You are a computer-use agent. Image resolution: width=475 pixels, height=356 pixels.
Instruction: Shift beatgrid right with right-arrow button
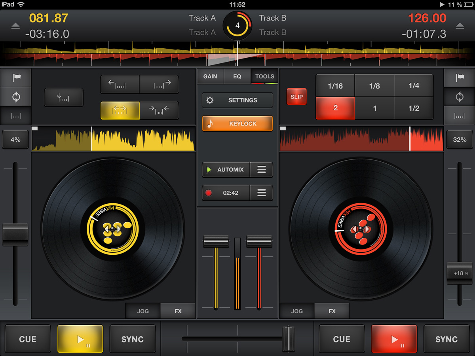pyautogui.click(x=159, y=84)
